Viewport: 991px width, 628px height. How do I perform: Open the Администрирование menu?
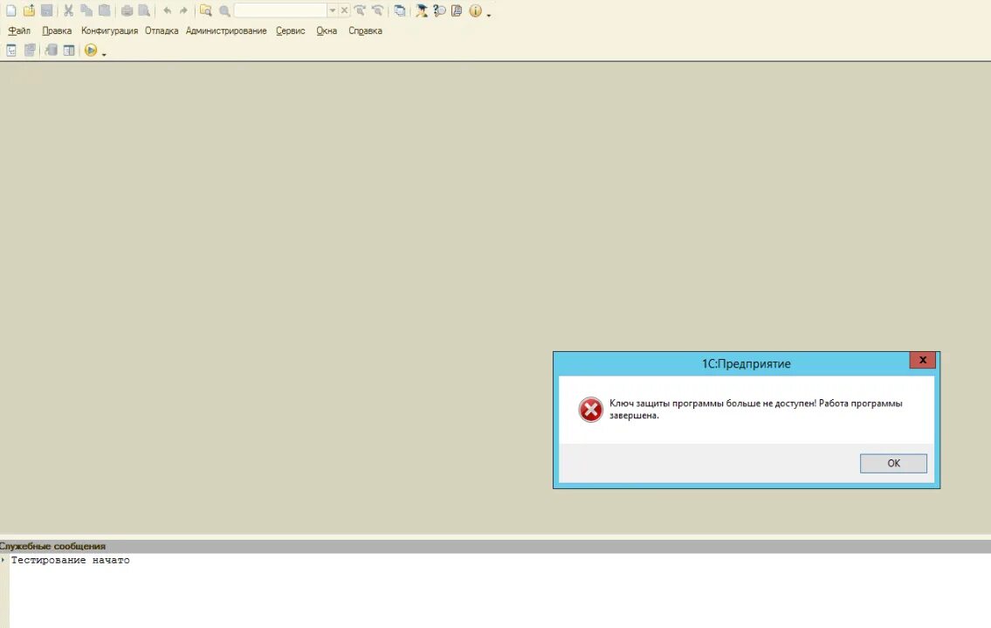coord(226,31)
